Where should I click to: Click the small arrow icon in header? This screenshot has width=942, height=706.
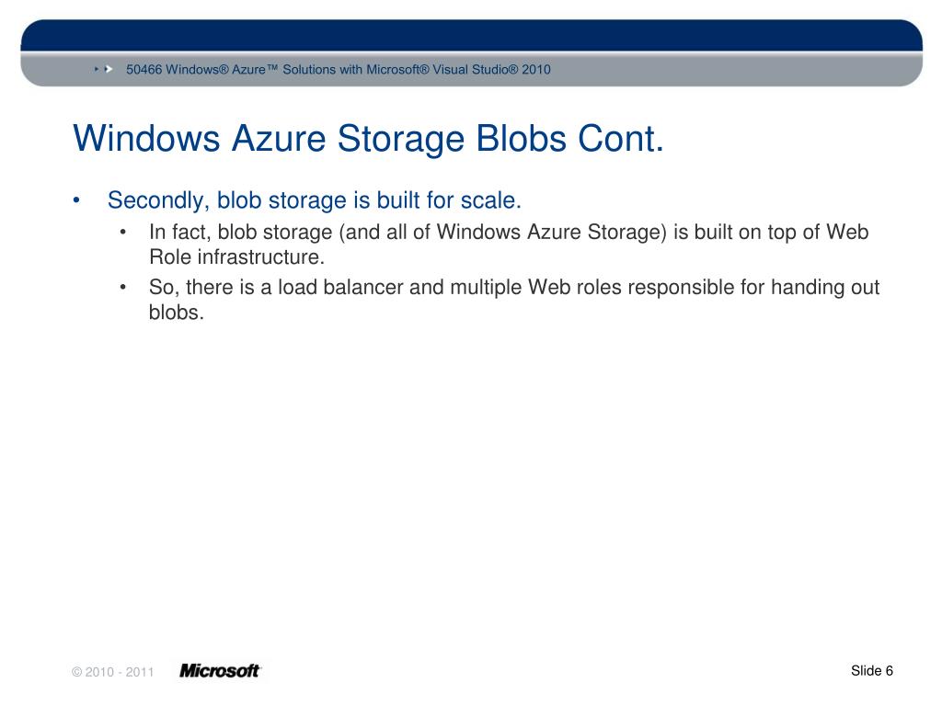97,70
